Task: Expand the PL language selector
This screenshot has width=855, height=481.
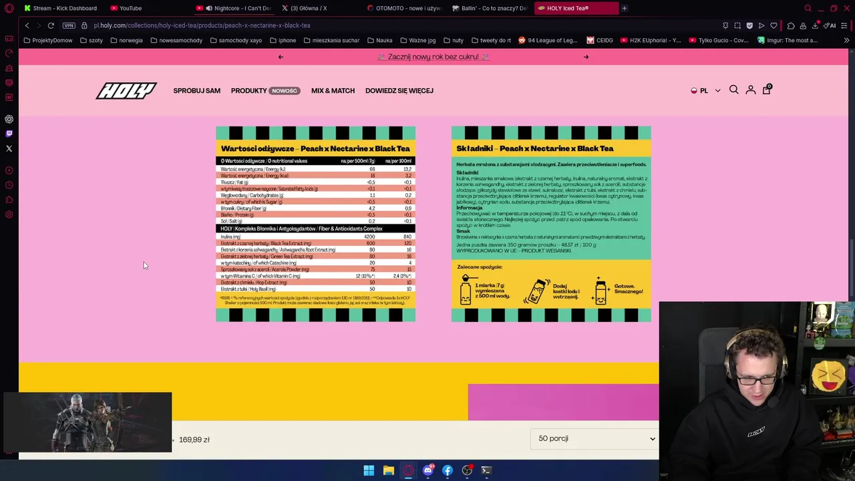Action: (705, 91)
